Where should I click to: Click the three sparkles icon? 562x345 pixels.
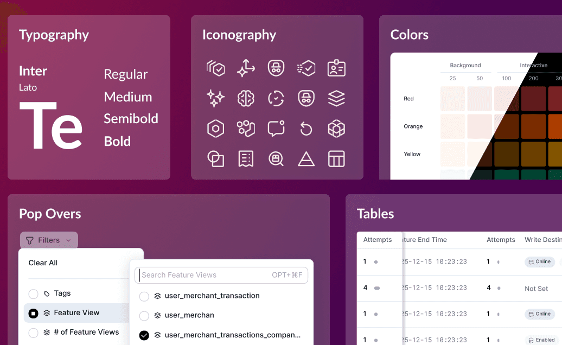[x=216, y=98]
